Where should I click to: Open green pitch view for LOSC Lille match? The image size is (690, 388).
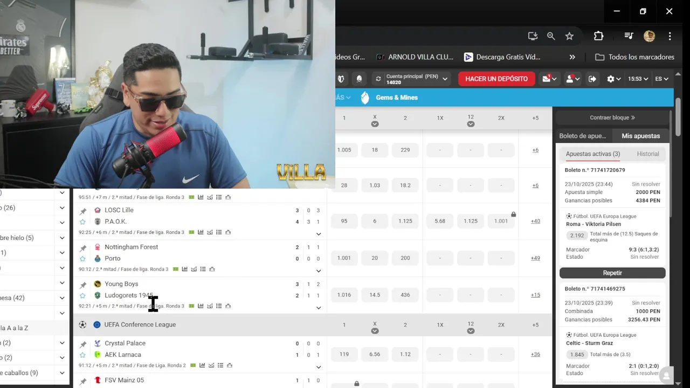pyautogui.click(x=191, y=232)
